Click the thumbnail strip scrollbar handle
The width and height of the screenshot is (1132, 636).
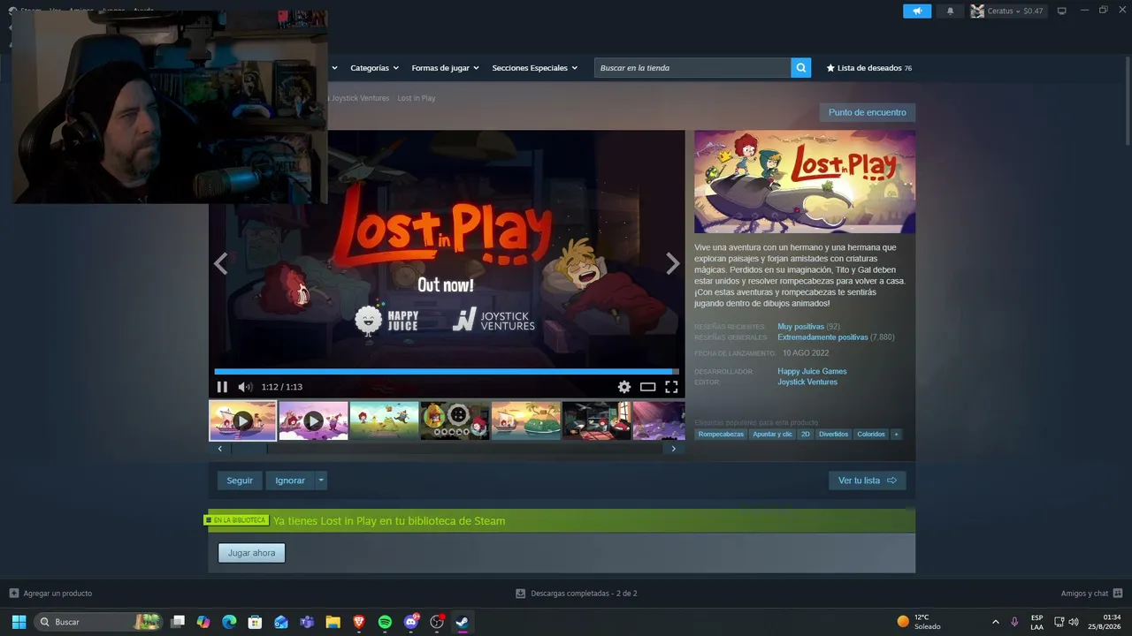tap(249, 449)
